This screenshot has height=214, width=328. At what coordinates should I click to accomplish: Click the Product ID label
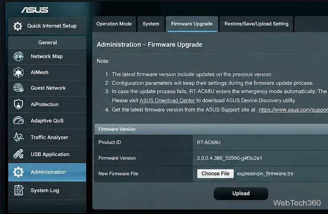click(x=110, y=142)
